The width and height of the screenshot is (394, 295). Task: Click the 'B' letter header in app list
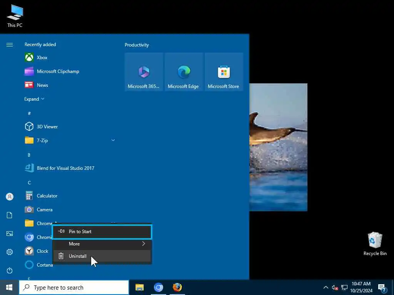(29, 155)
